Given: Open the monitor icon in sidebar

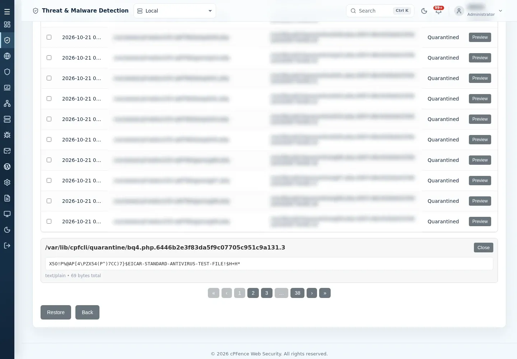Looking at the screenshot, I should point(7,214).
